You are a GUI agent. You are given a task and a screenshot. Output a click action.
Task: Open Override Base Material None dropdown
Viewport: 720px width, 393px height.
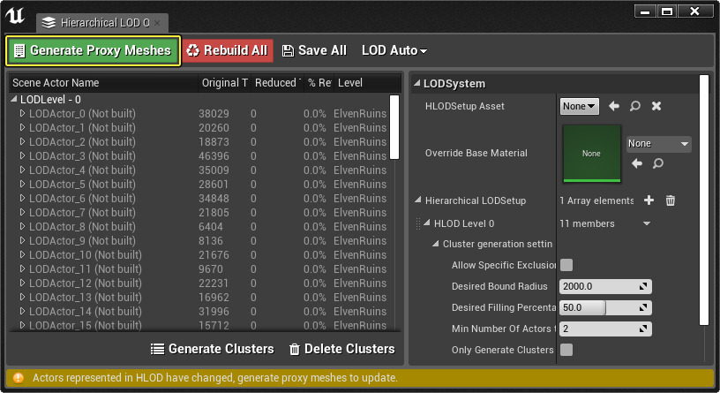658,144
